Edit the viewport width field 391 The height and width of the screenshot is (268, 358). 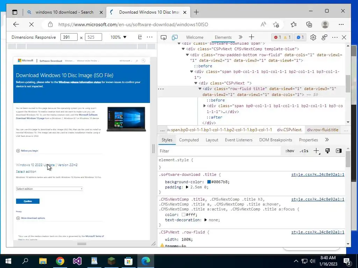point(69,37)
